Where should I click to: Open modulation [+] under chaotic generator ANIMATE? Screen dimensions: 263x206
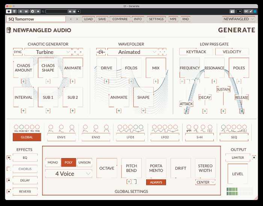[73, 81]
